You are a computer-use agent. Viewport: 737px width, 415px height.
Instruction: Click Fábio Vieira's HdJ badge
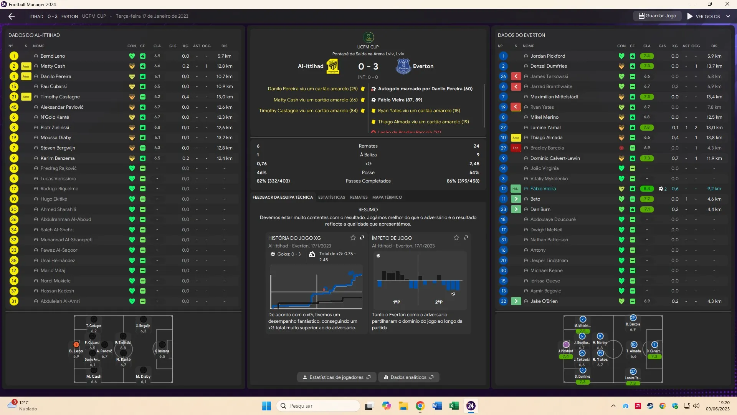pos(516,189)
